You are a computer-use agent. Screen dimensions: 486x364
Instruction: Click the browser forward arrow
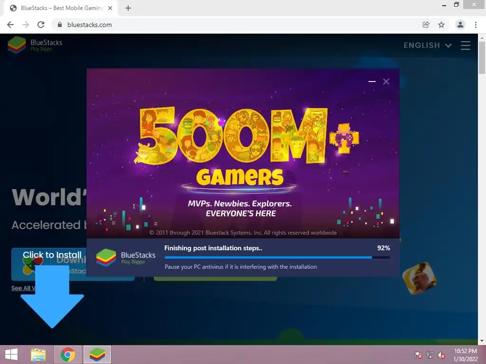tap(26, 25)
